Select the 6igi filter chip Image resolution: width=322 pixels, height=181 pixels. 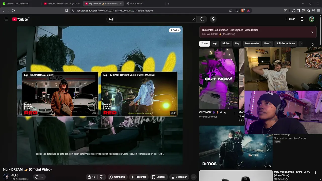[x=215, y=43]
